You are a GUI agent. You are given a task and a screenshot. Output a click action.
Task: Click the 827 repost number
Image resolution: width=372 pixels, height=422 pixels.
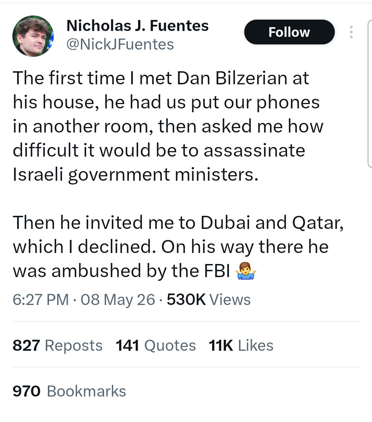click(27, 345)
